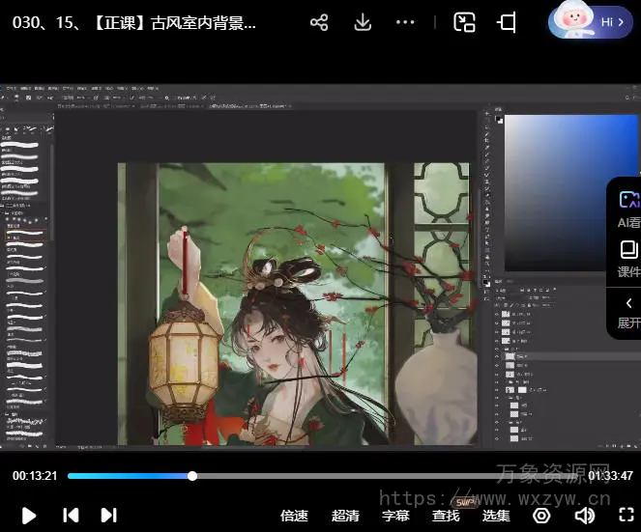Open the 选集 episode list
Screen dimensions: 641x532
click(496, 516)
